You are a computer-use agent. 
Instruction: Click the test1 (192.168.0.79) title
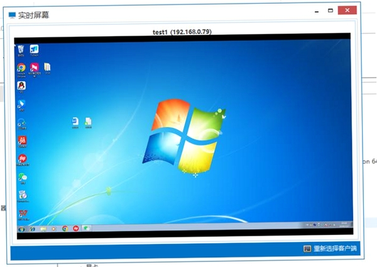coord(182,32)
